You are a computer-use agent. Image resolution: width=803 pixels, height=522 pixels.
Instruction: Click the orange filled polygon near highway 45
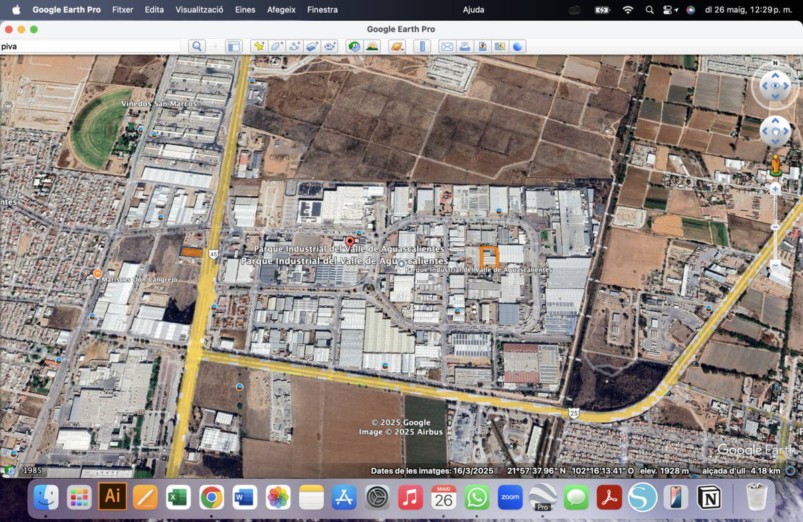pos(192,252)
